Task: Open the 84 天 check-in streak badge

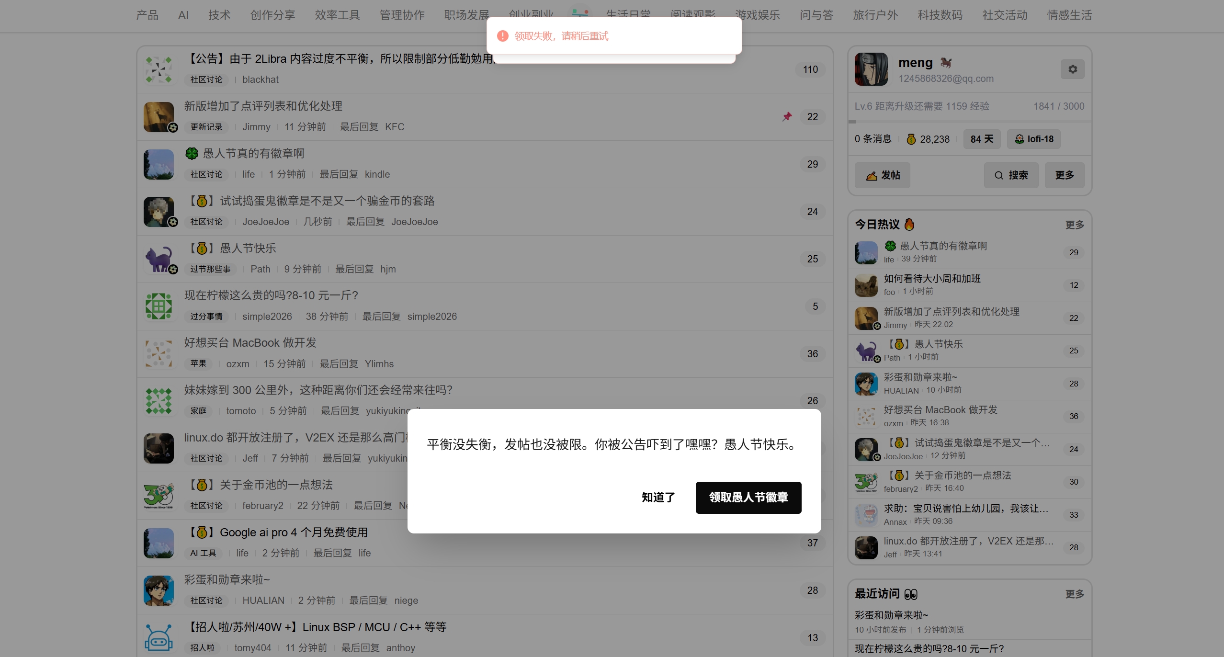Action: (981, 139)
